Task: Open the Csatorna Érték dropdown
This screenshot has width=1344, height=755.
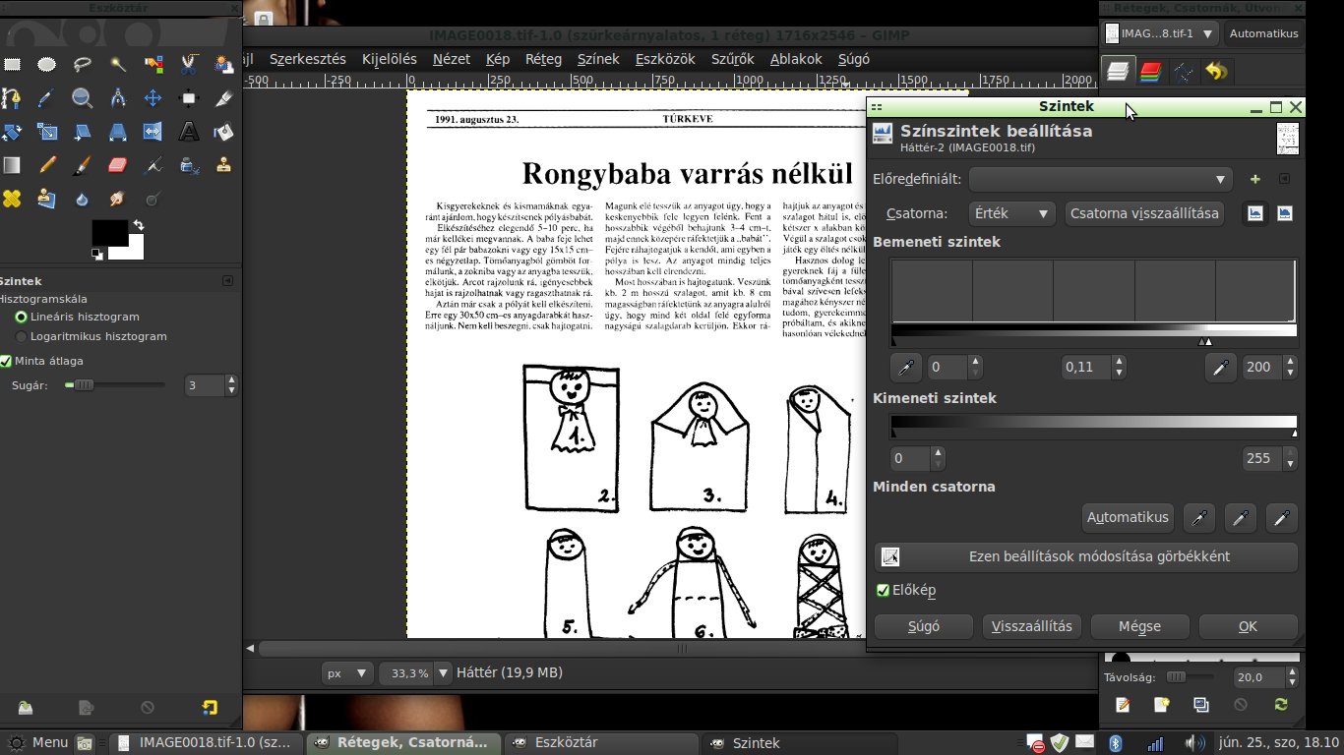Action: (x=1010, y=213)
